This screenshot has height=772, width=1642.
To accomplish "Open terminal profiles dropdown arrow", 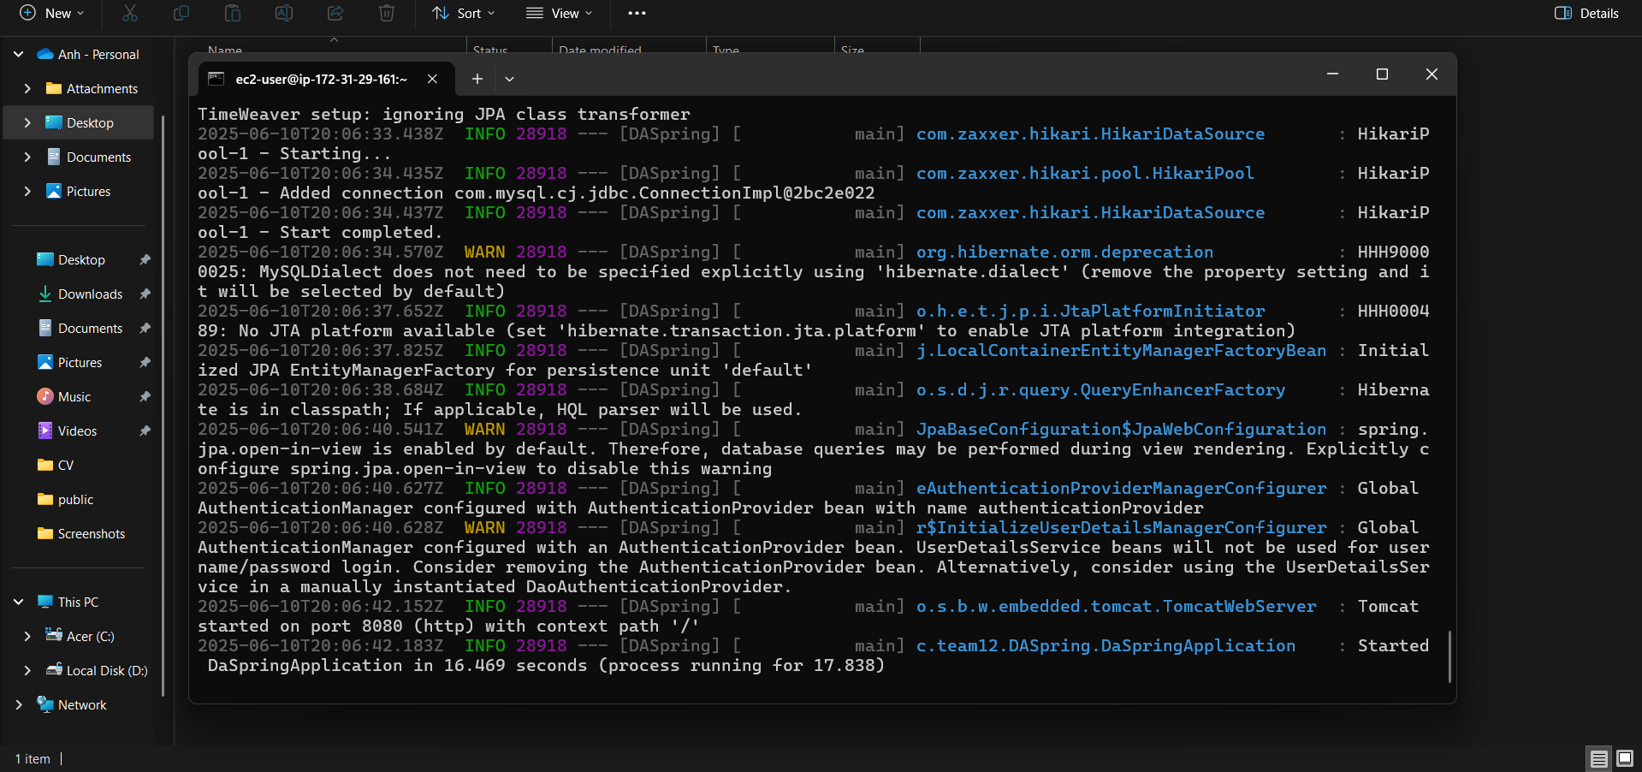I will [509, 79].
